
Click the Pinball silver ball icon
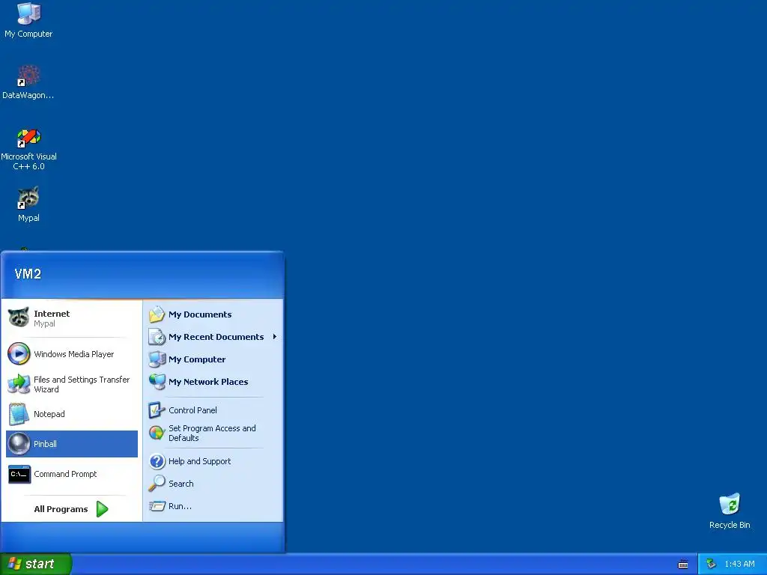19,444
